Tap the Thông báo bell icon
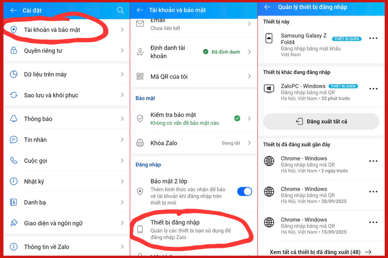 click(x=13, y=119)
